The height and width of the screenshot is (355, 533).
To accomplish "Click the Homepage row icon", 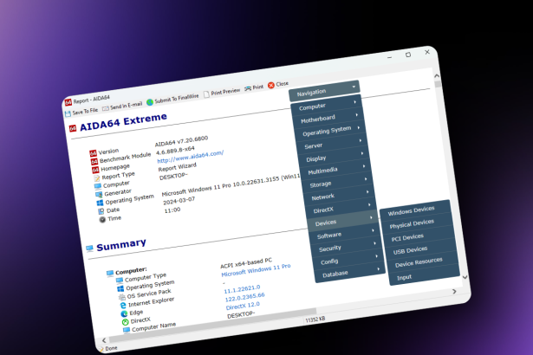I will pos(95,170).
